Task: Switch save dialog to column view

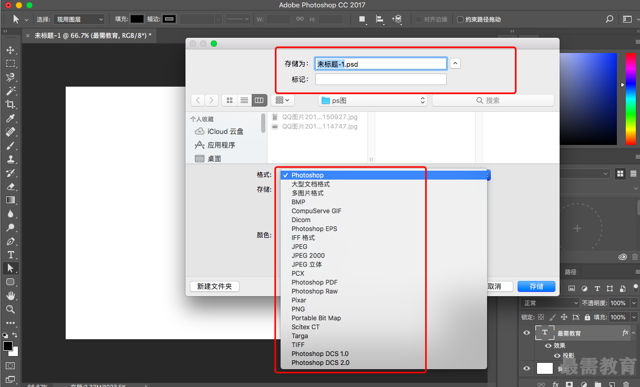Action: [x=259, y=100]
